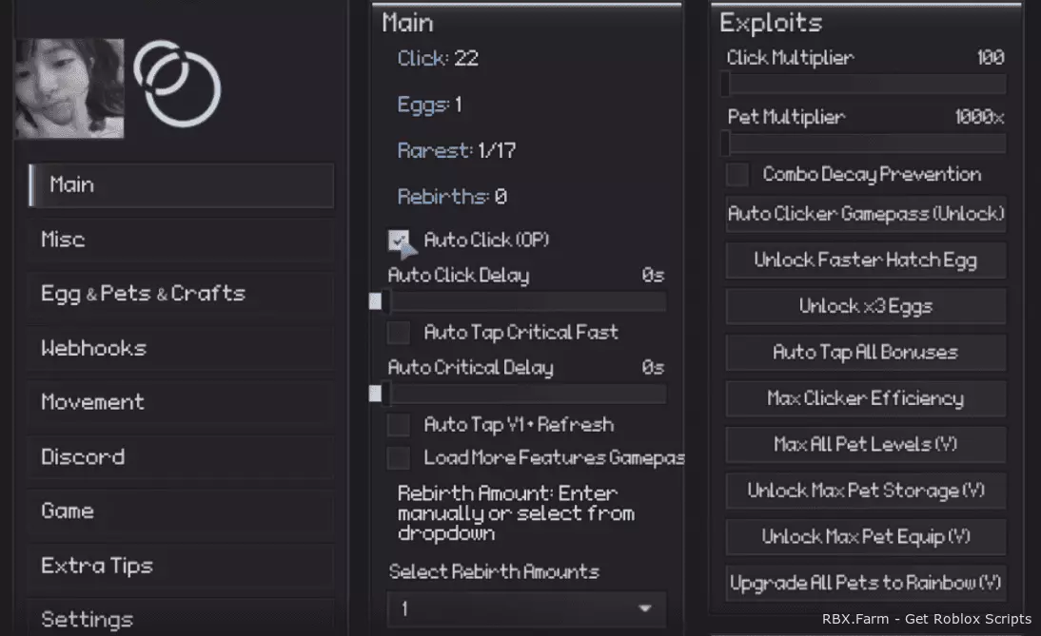This screenshot has height=636, width=1041.
Task: Switch to the Webhooks tab
Action: click(x=181, y=348)
